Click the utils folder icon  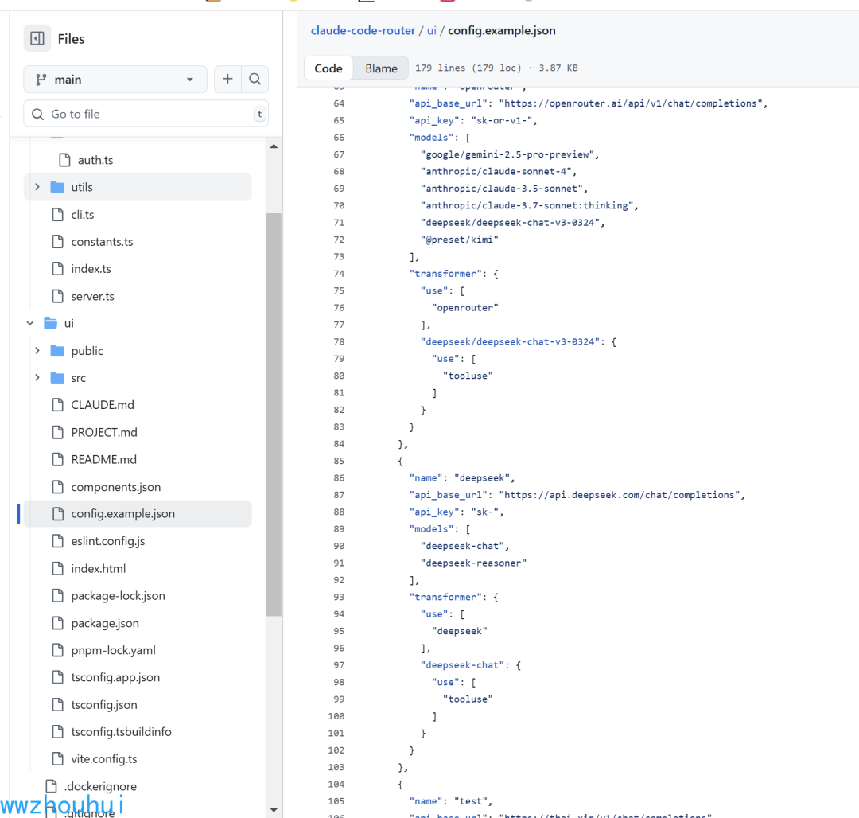(x=57, y=187)
